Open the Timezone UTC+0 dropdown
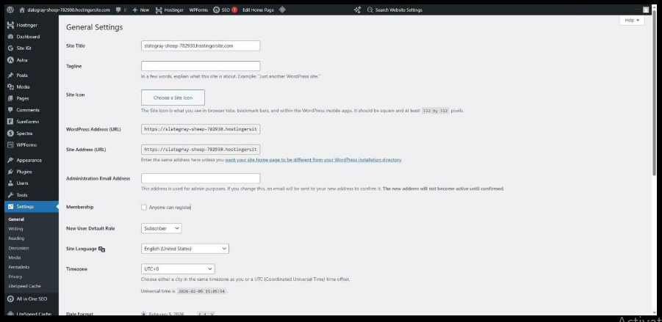Image resolution: width=662 pixels, height=322 pixels. (178, 269)
